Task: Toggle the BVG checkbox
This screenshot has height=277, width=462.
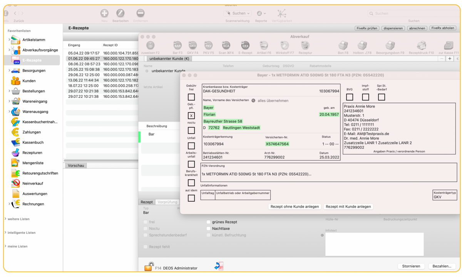Action: point(350,97)
